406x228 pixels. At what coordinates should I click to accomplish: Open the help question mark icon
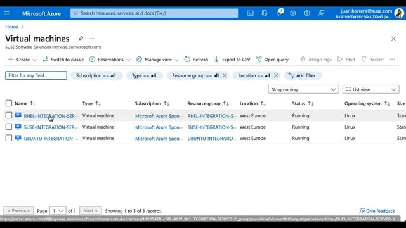click(307, 13)
